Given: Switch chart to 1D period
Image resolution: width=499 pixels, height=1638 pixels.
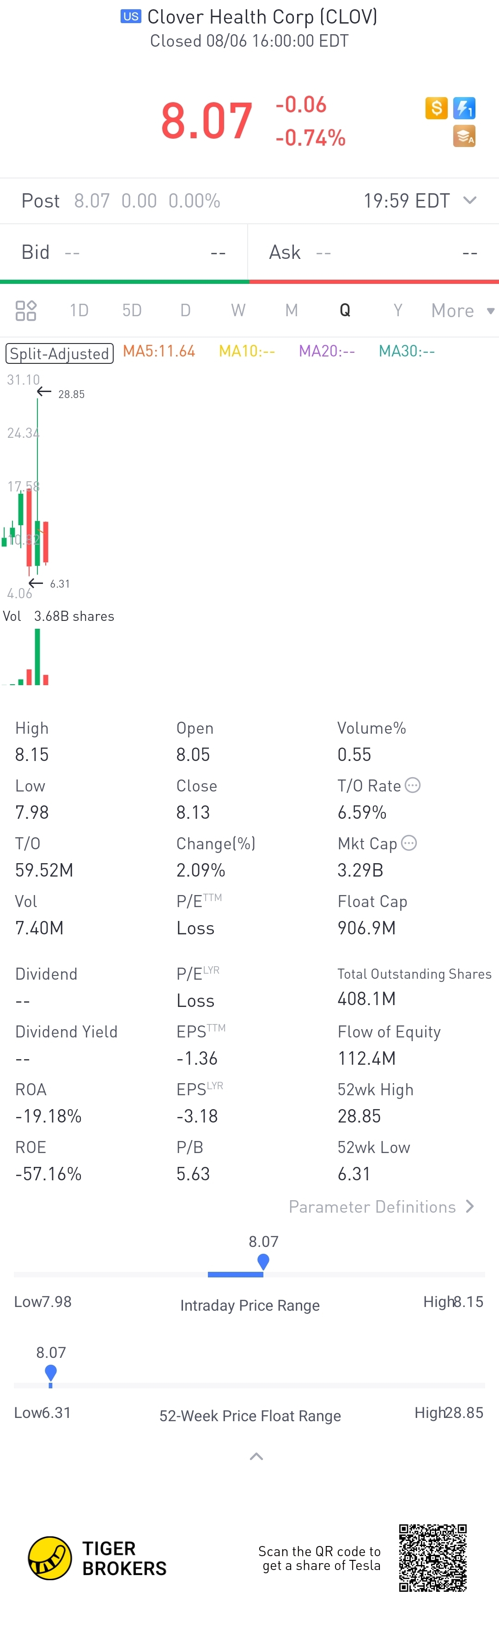Looking at the screenshot, I should [x=79, y=310].
